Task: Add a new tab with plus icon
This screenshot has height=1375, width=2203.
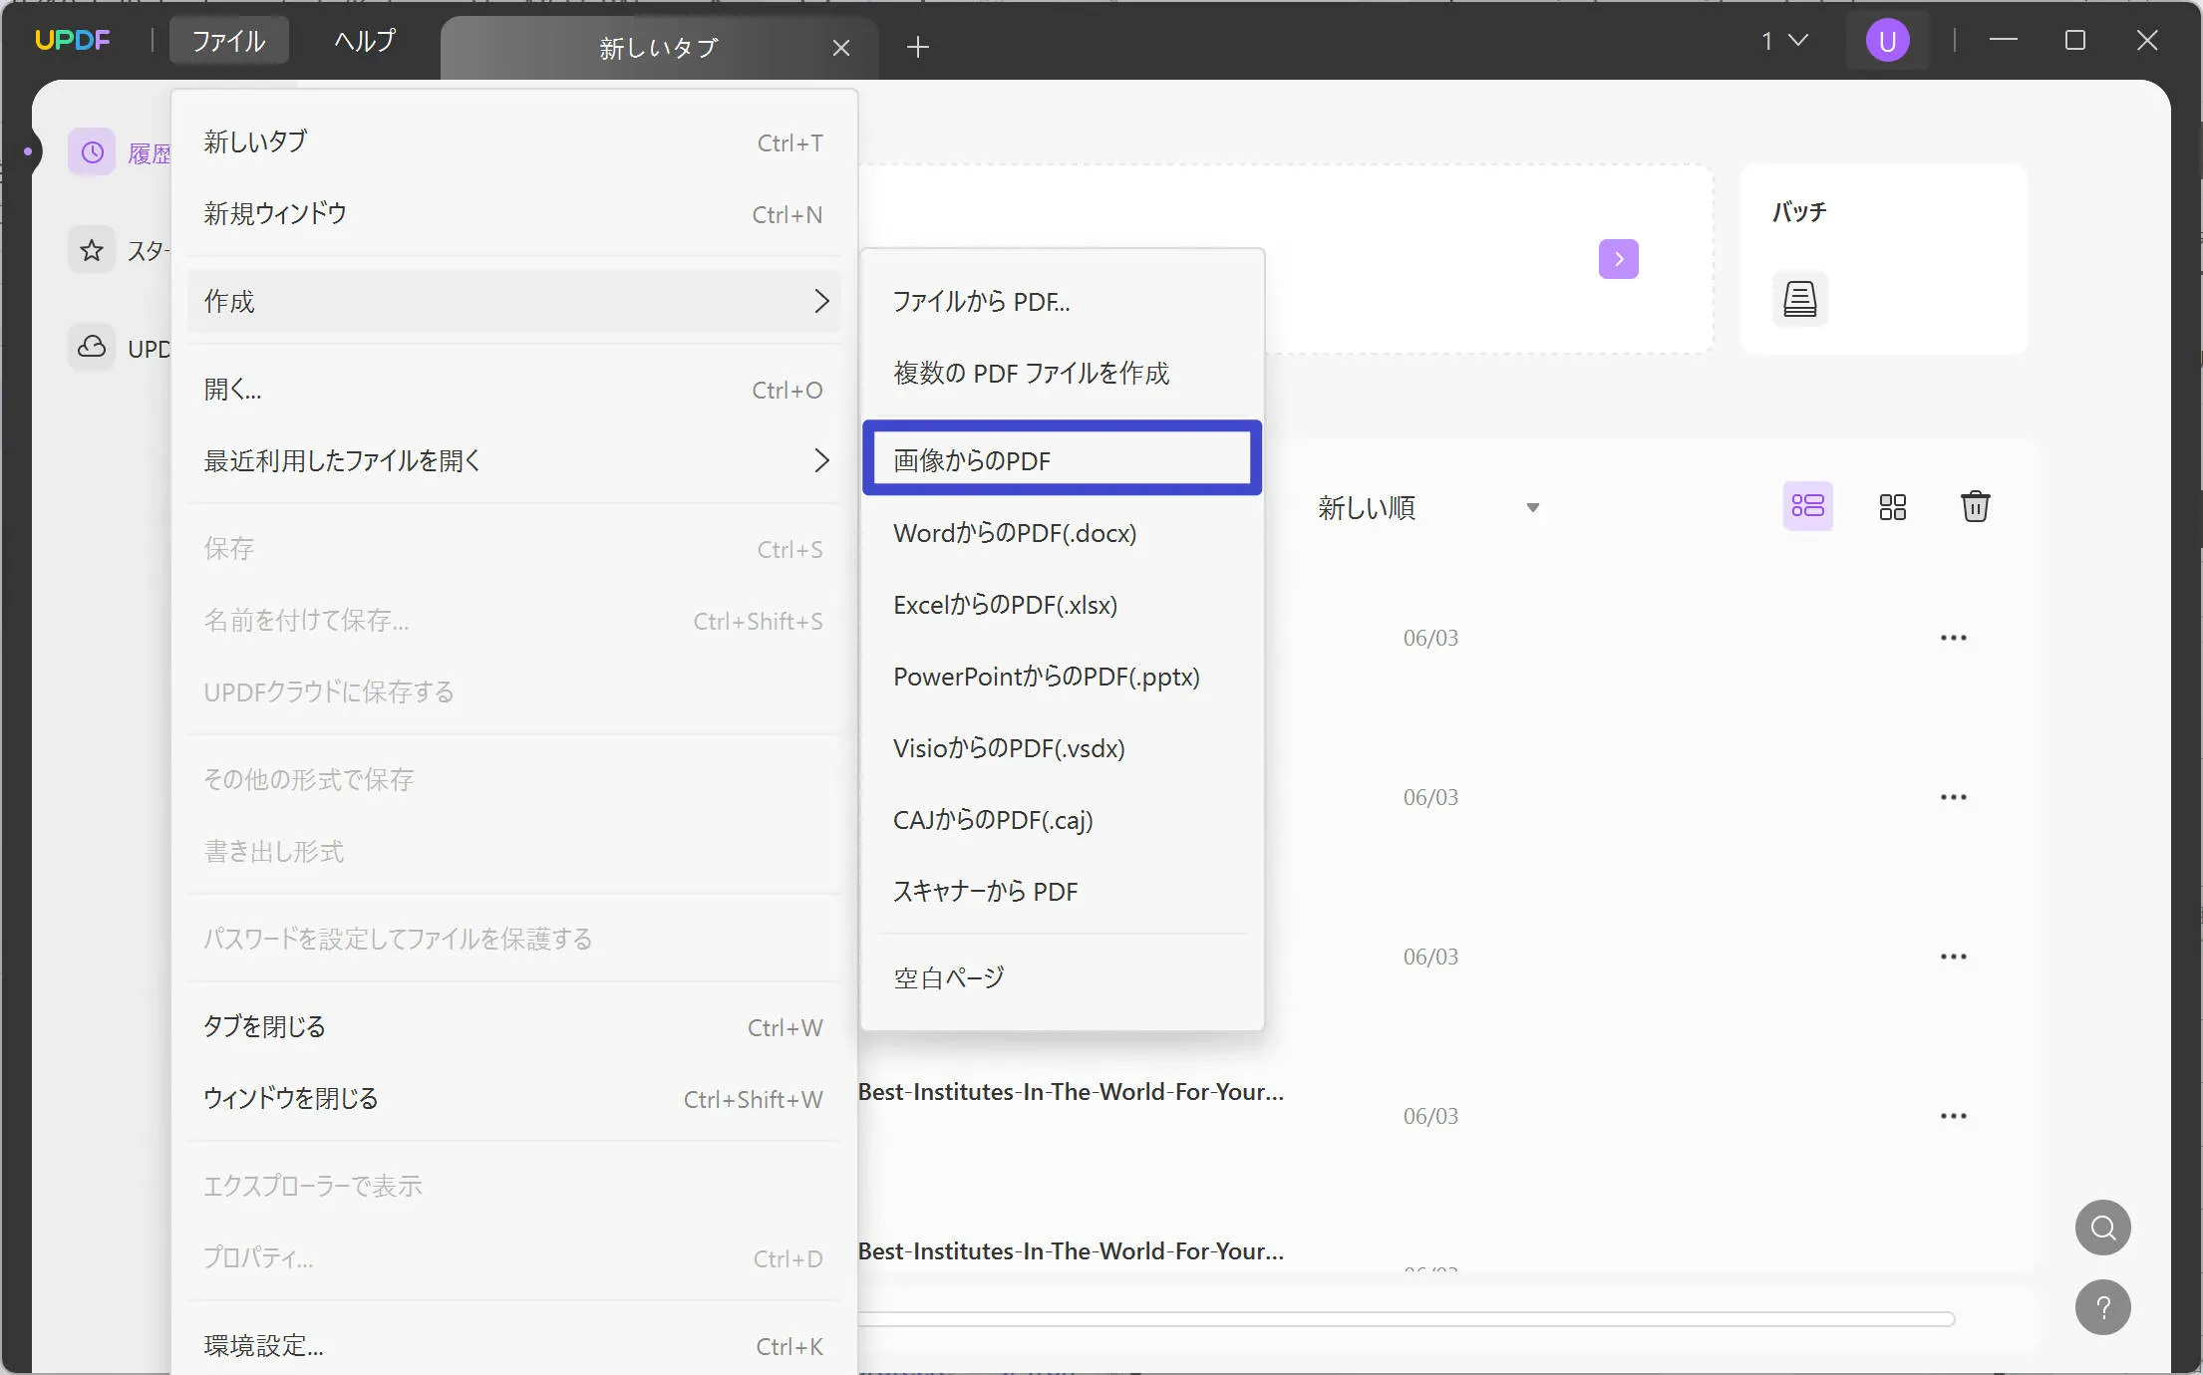Action: pyautogui.click(x=918, y=47)
